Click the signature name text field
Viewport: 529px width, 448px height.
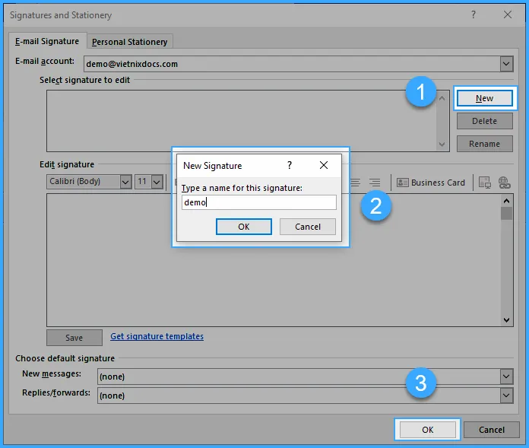(258, 202)
